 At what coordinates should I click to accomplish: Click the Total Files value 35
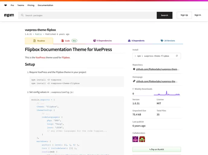(x=158, y=114)
